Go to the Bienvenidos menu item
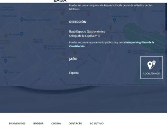This screenshot has width=167, height=125. [x=17, y=123]
